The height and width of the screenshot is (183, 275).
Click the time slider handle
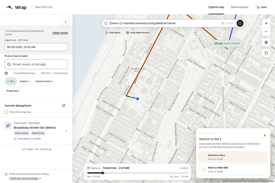coord(103,173)
